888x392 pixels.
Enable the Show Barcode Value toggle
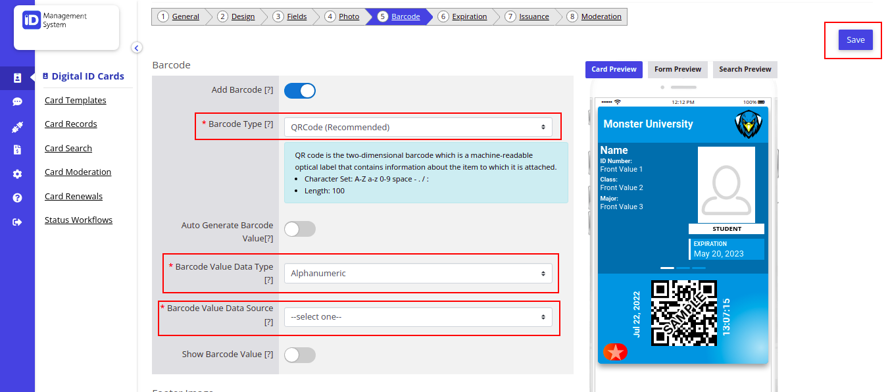[300, 355]
